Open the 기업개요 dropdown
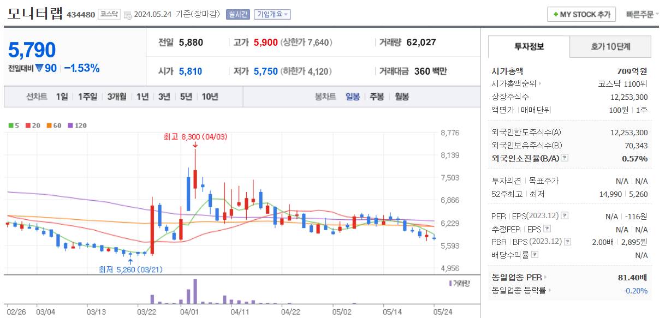Viewport: 665px width, 318px height. 271,14
